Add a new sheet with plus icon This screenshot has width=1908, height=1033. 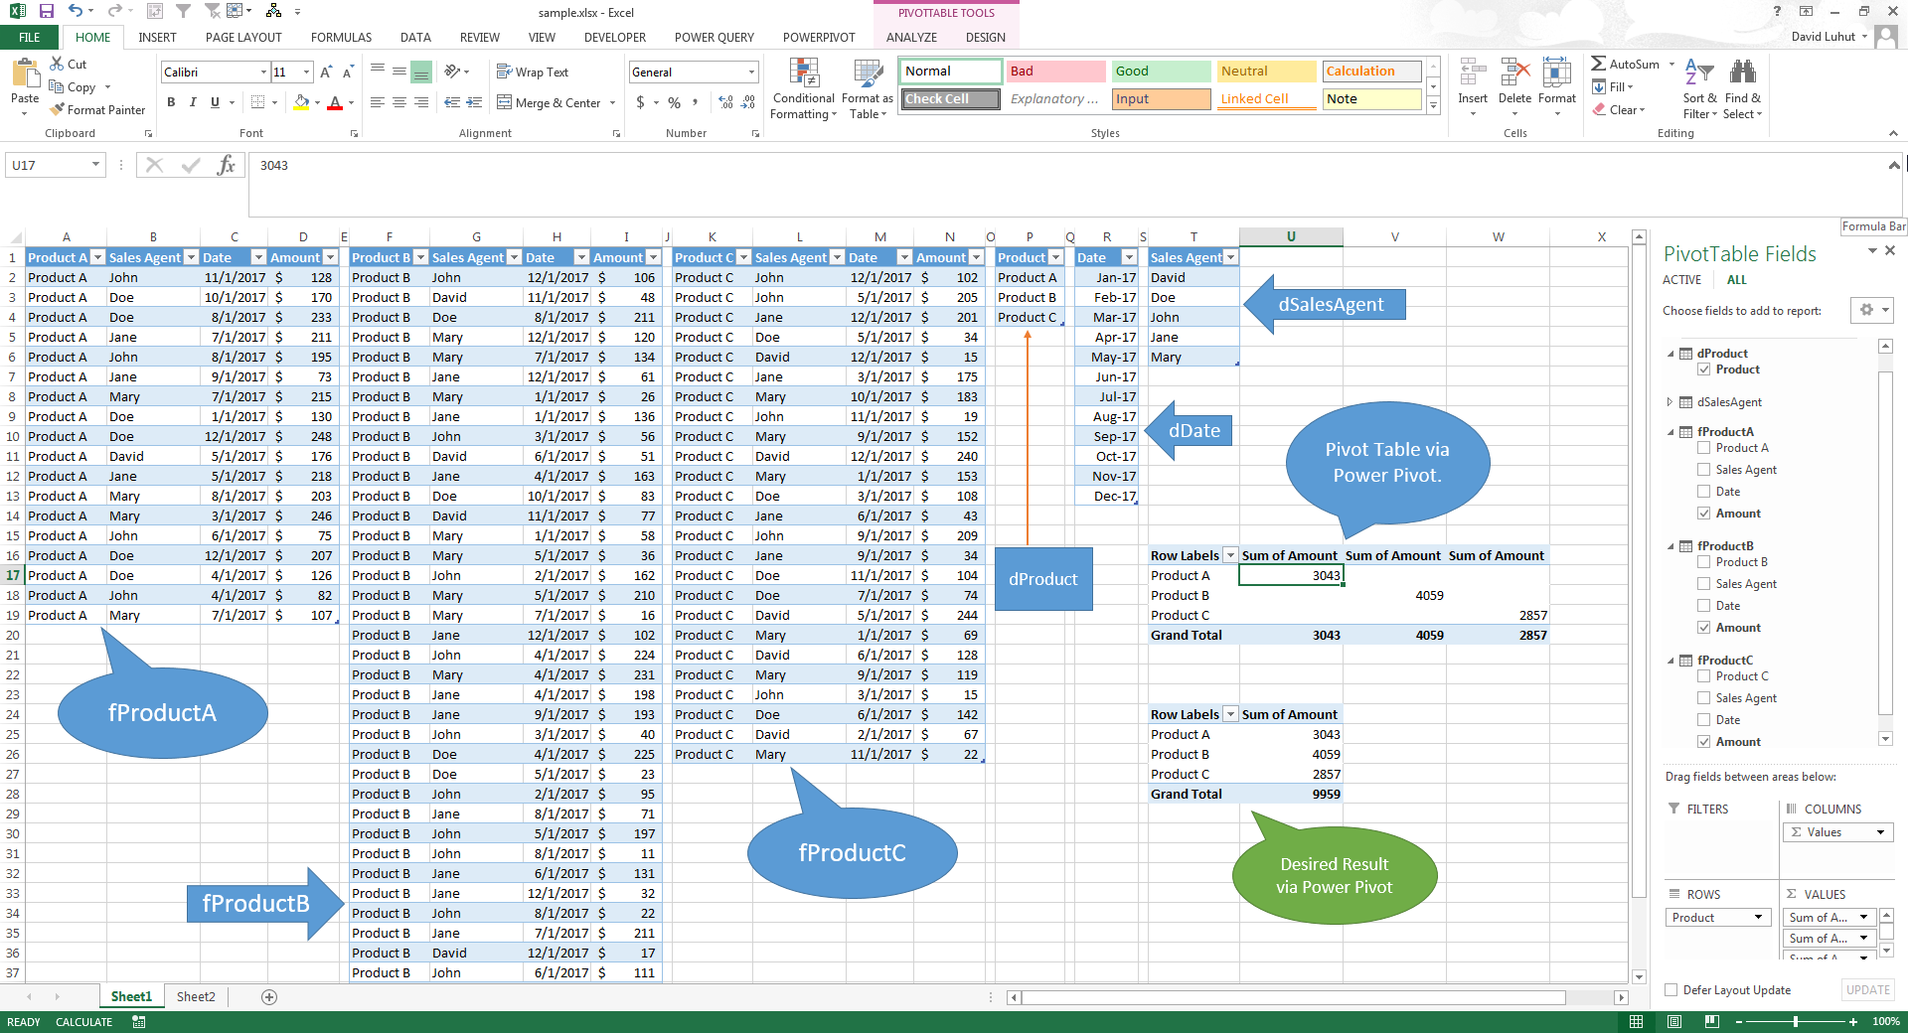[269, 996]
